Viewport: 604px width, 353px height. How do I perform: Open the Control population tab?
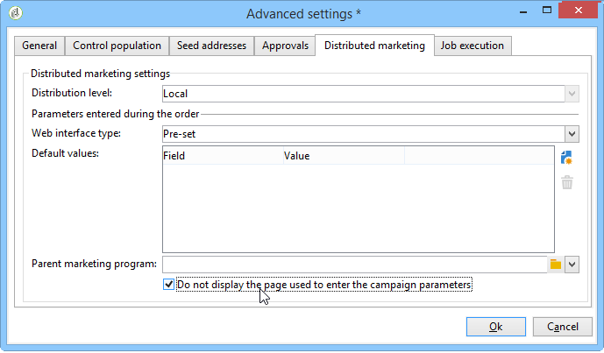(117, 46)
